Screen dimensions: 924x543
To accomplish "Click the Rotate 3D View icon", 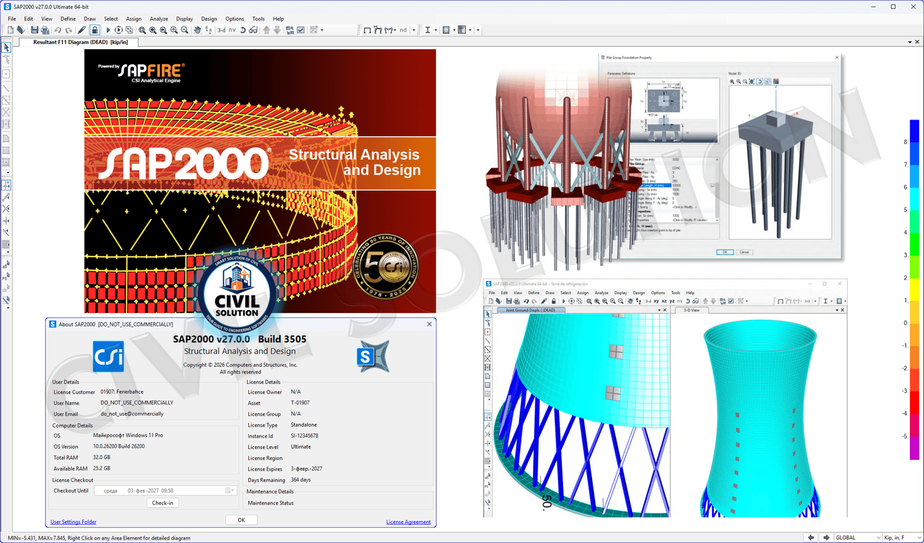I will [x=243, y=30].
